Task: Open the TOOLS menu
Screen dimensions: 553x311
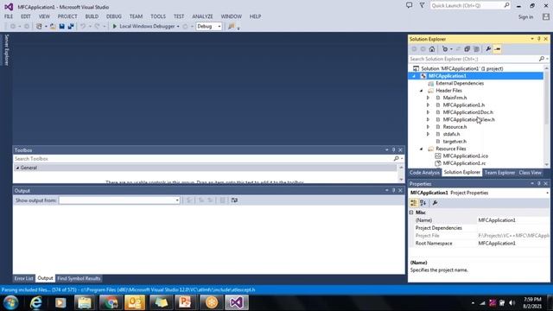Action: click(158, 16)
